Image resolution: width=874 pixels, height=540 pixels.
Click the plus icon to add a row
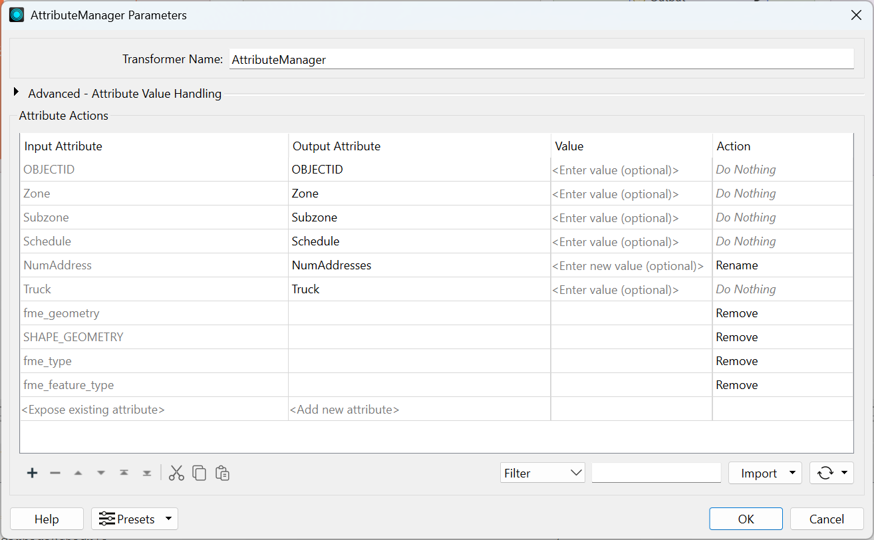[x=32, y=473]
